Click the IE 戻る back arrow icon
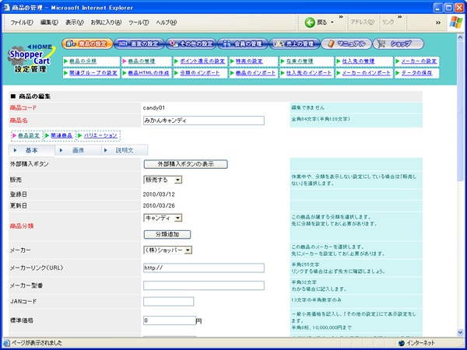 click(x=310, y=23)
